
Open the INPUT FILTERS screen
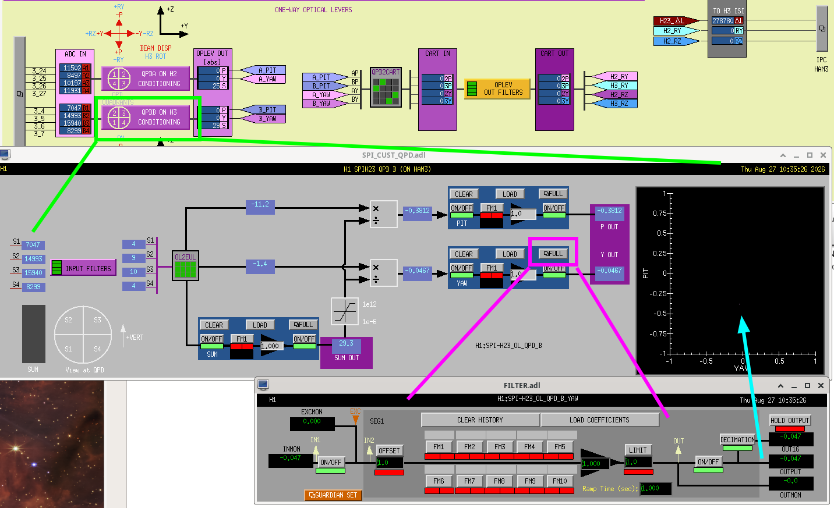[83, 268]
